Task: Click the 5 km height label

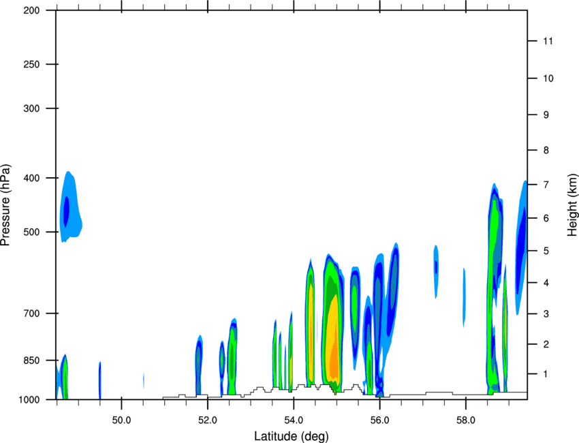Action: click(546, 251)
